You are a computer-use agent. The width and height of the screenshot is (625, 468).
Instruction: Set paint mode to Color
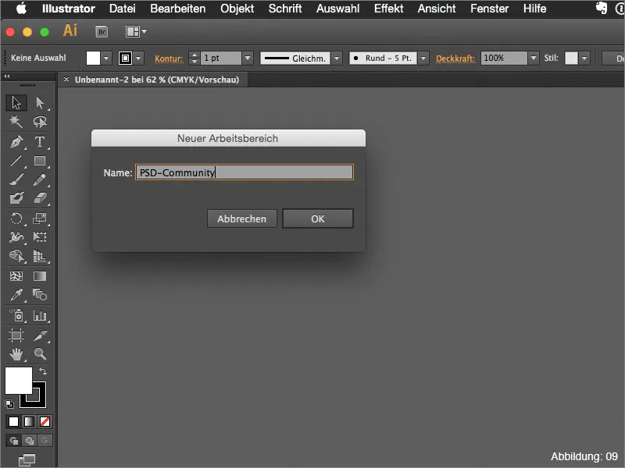[x=13, y=421]
